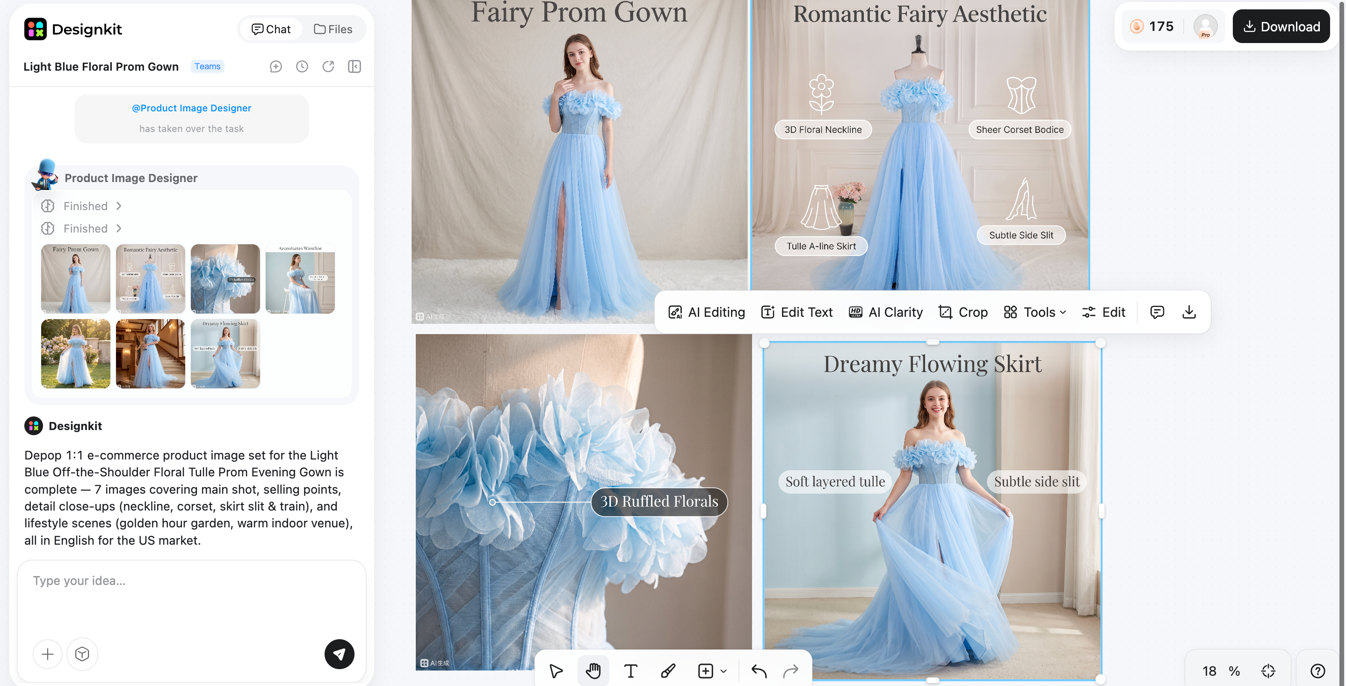This screenshot has height=686, width=1346.
Task: Click Edit Text in image toolbar
Action: [796, 312]
